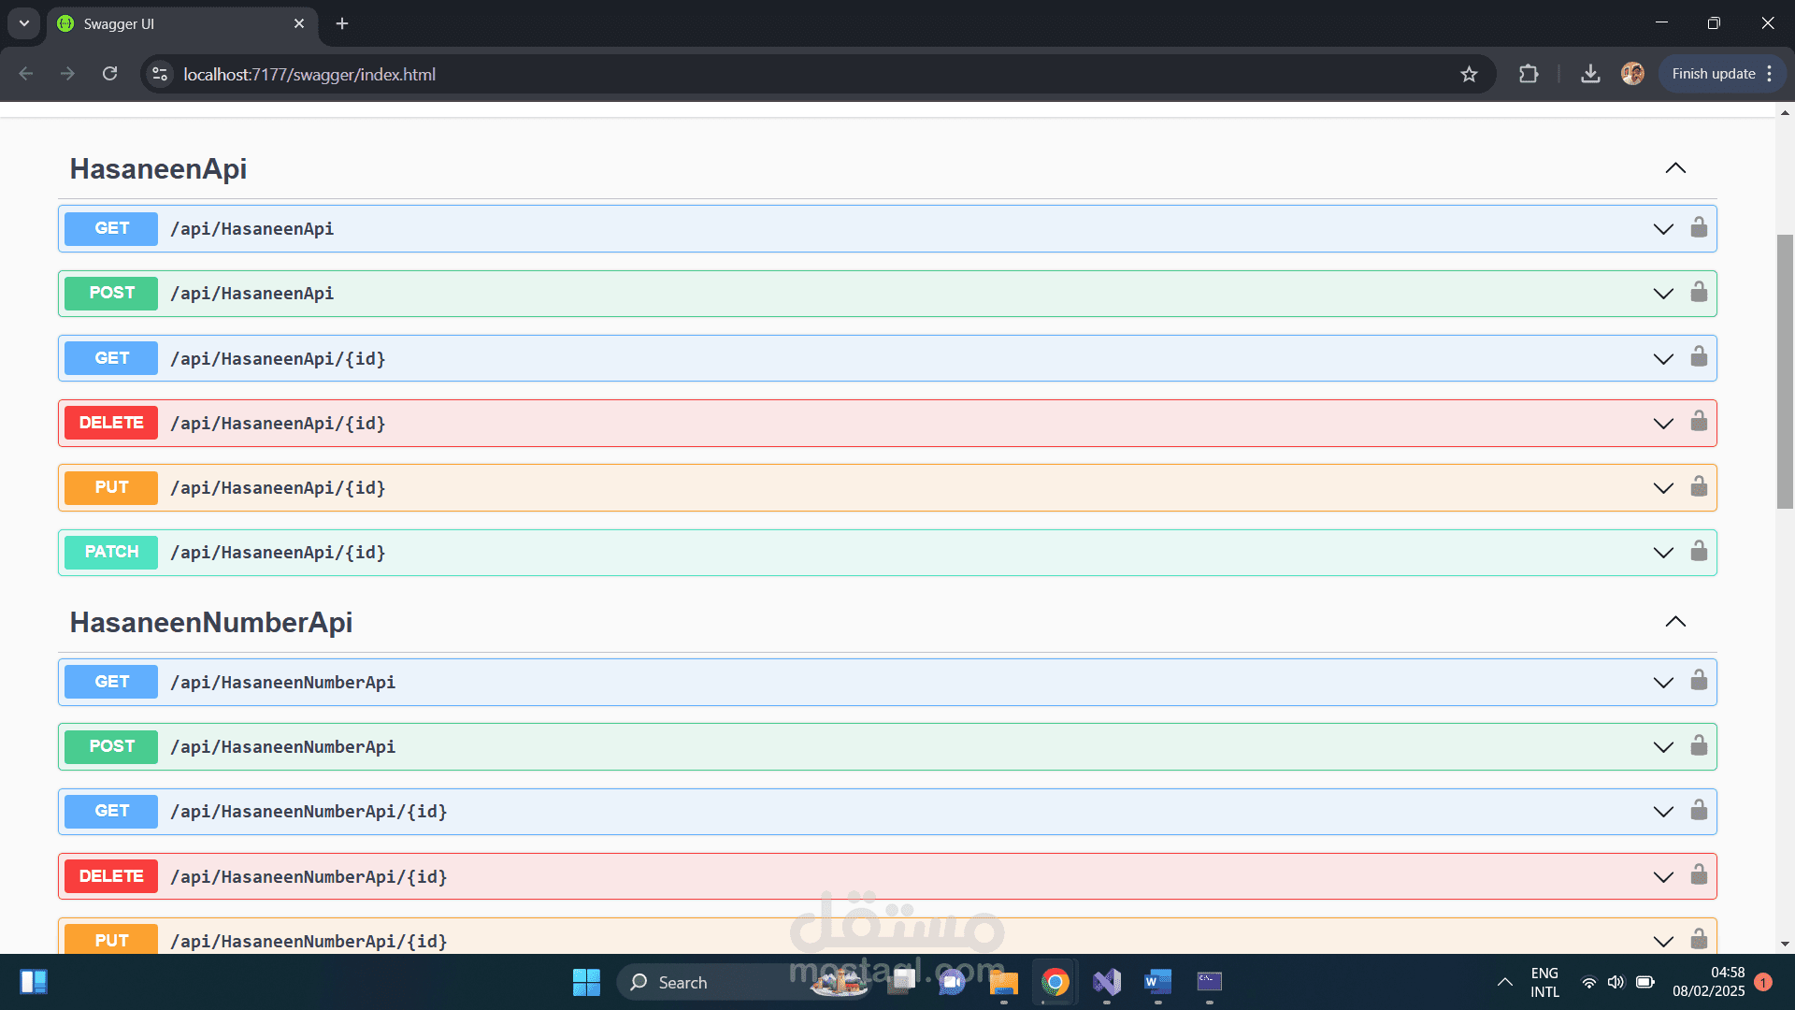Viewport: 1795px width, 1010px height.
Task: Open the Windows Start menu
Action: [586, 982]
